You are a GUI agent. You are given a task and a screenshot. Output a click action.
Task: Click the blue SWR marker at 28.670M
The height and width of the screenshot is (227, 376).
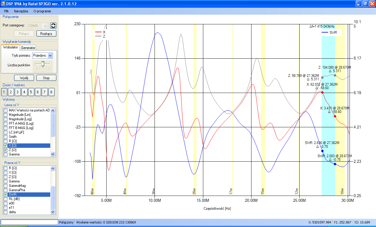point(335,164)
